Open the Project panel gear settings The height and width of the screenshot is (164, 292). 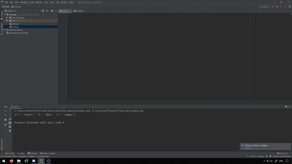(x=52, y=11)
